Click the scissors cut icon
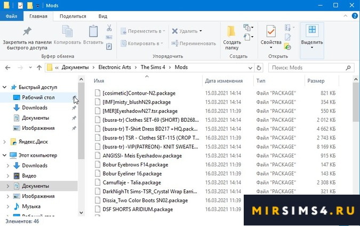Image resolution: width=360 pixels, height=226 pixels. (x=109, y=28)
